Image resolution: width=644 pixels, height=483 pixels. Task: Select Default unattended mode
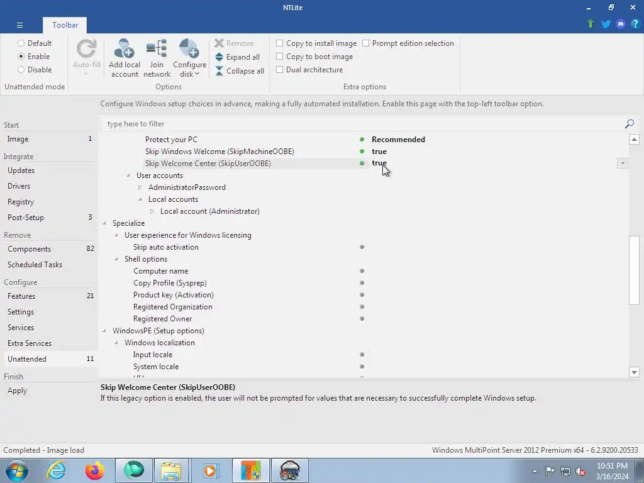coord(35,43)
